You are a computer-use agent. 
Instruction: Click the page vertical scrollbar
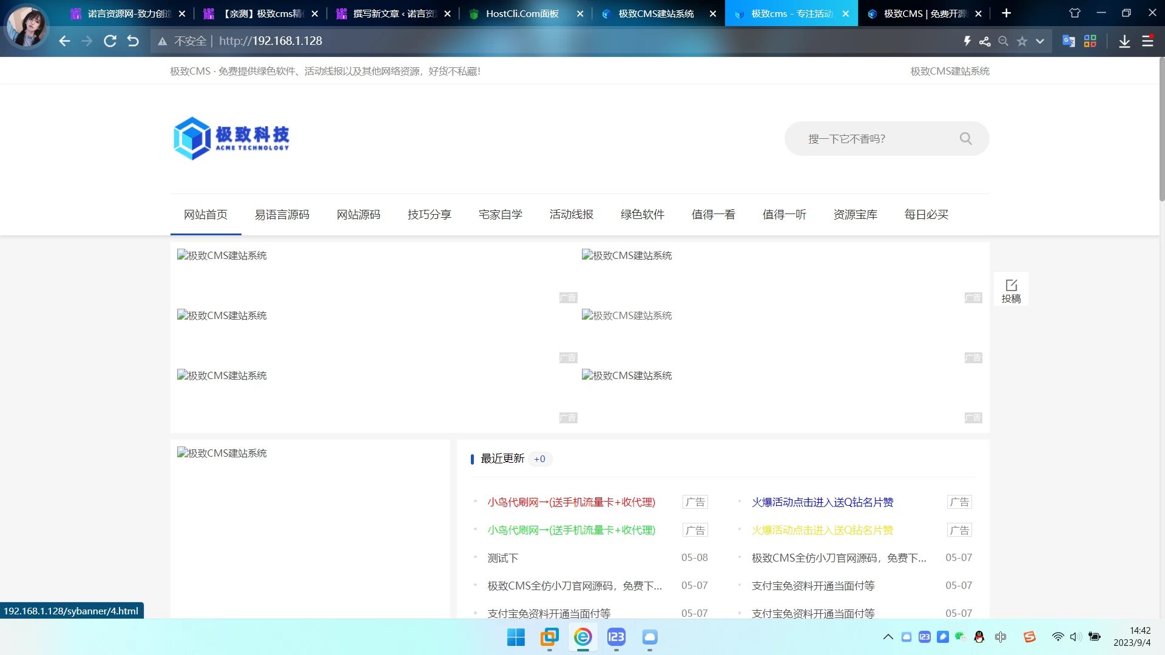[1161, 130]
